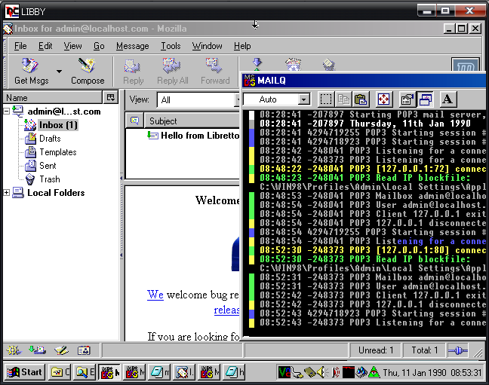This screenshot has height=385, width=489.
Task: Open the Hello from Libretto message
Action: 199,136
